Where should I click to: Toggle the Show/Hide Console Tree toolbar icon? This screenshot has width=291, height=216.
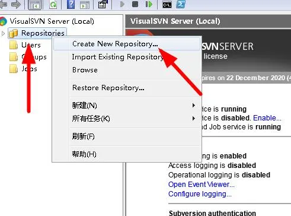[x=34, y=5]
